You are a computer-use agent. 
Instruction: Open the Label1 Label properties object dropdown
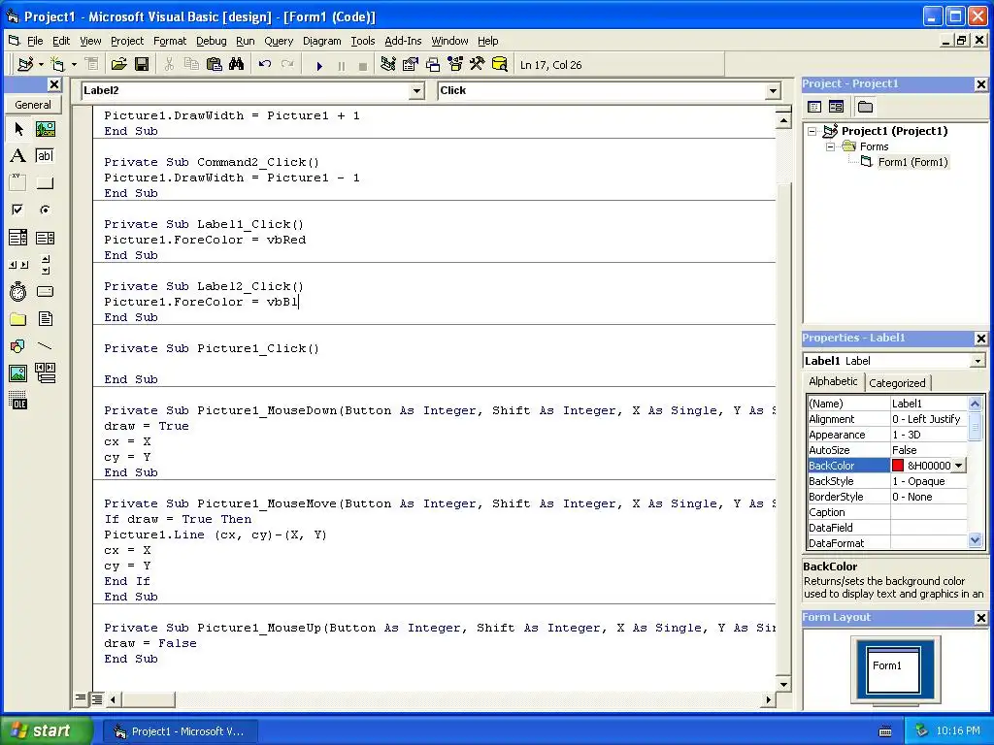[x=978, y=361]
